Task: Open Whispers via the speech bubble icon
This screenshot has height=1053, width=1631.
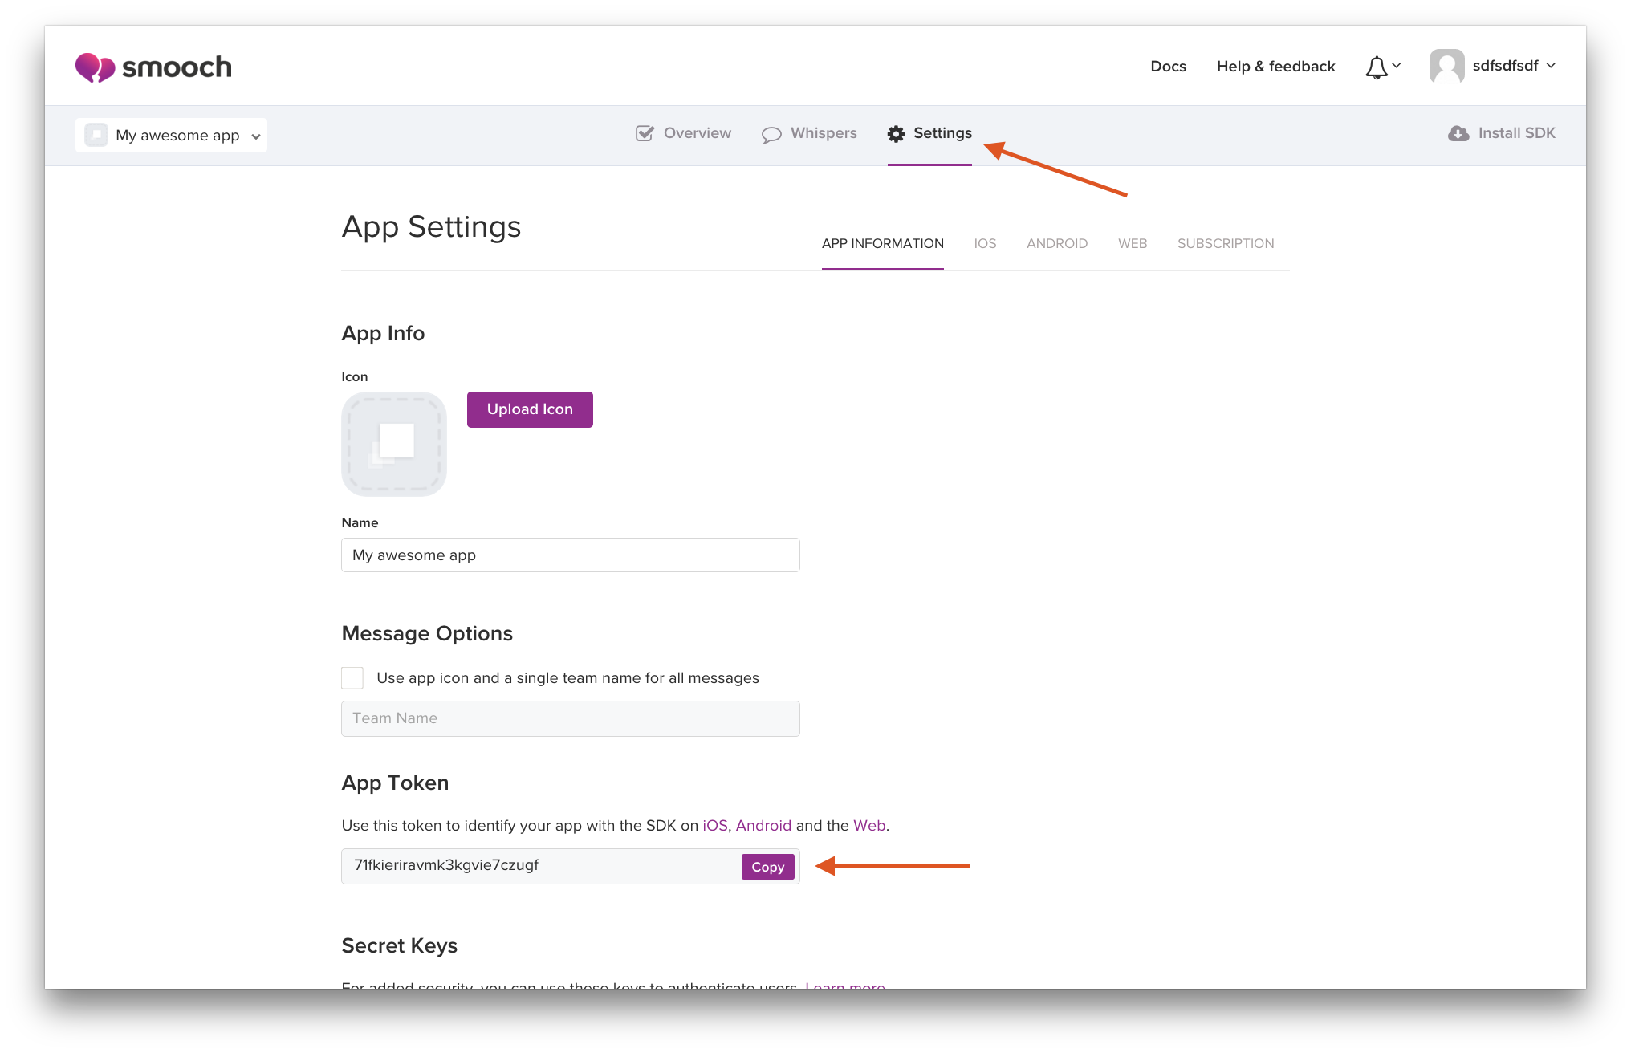Action: click(771, 134)
